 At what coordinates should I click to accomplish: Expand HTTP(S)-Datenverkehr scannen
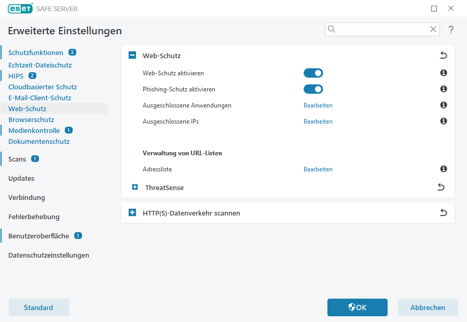click(132, 212)
